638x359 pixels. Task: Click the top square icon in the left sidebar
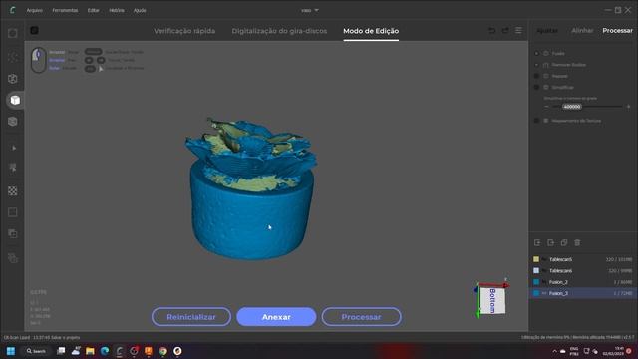(x=13, y=33)
